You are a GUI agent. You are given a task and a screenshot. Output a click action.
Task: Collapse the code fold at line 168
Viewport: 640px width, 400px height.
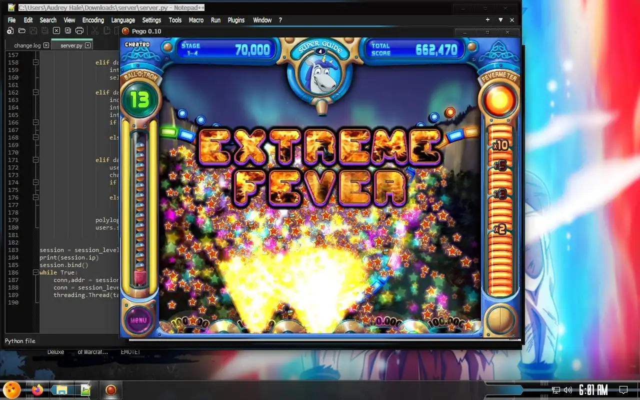pyautogui.click(x=35, y=137)
